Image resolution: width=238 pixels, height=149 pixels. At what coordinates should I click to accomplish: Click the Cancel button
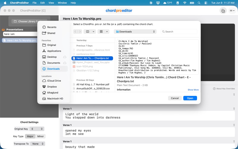tap(175, 98)
